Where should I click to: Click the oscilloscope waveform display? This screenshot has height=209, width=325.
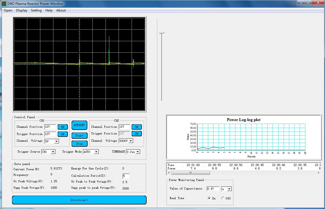coord(79,64)
